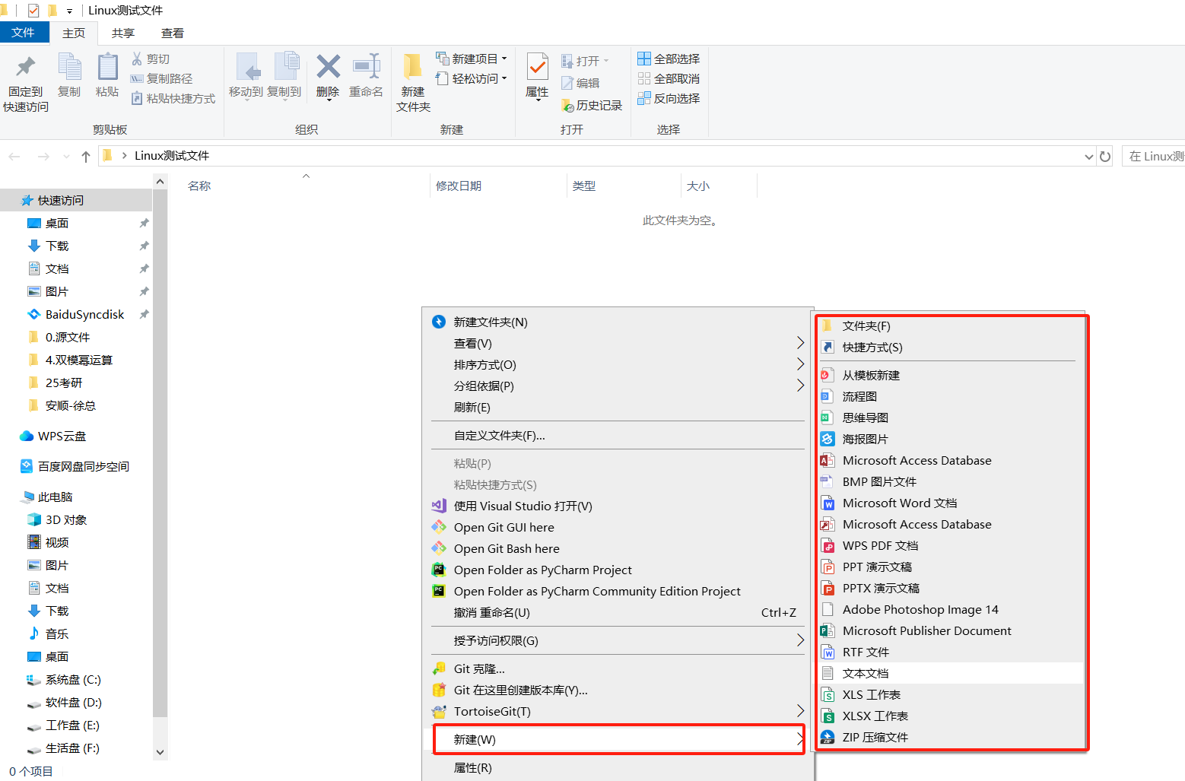Click Copy path (复制路径) in ribbon
The height and width of the screenshot is (781, 1185).
point(161,78)
